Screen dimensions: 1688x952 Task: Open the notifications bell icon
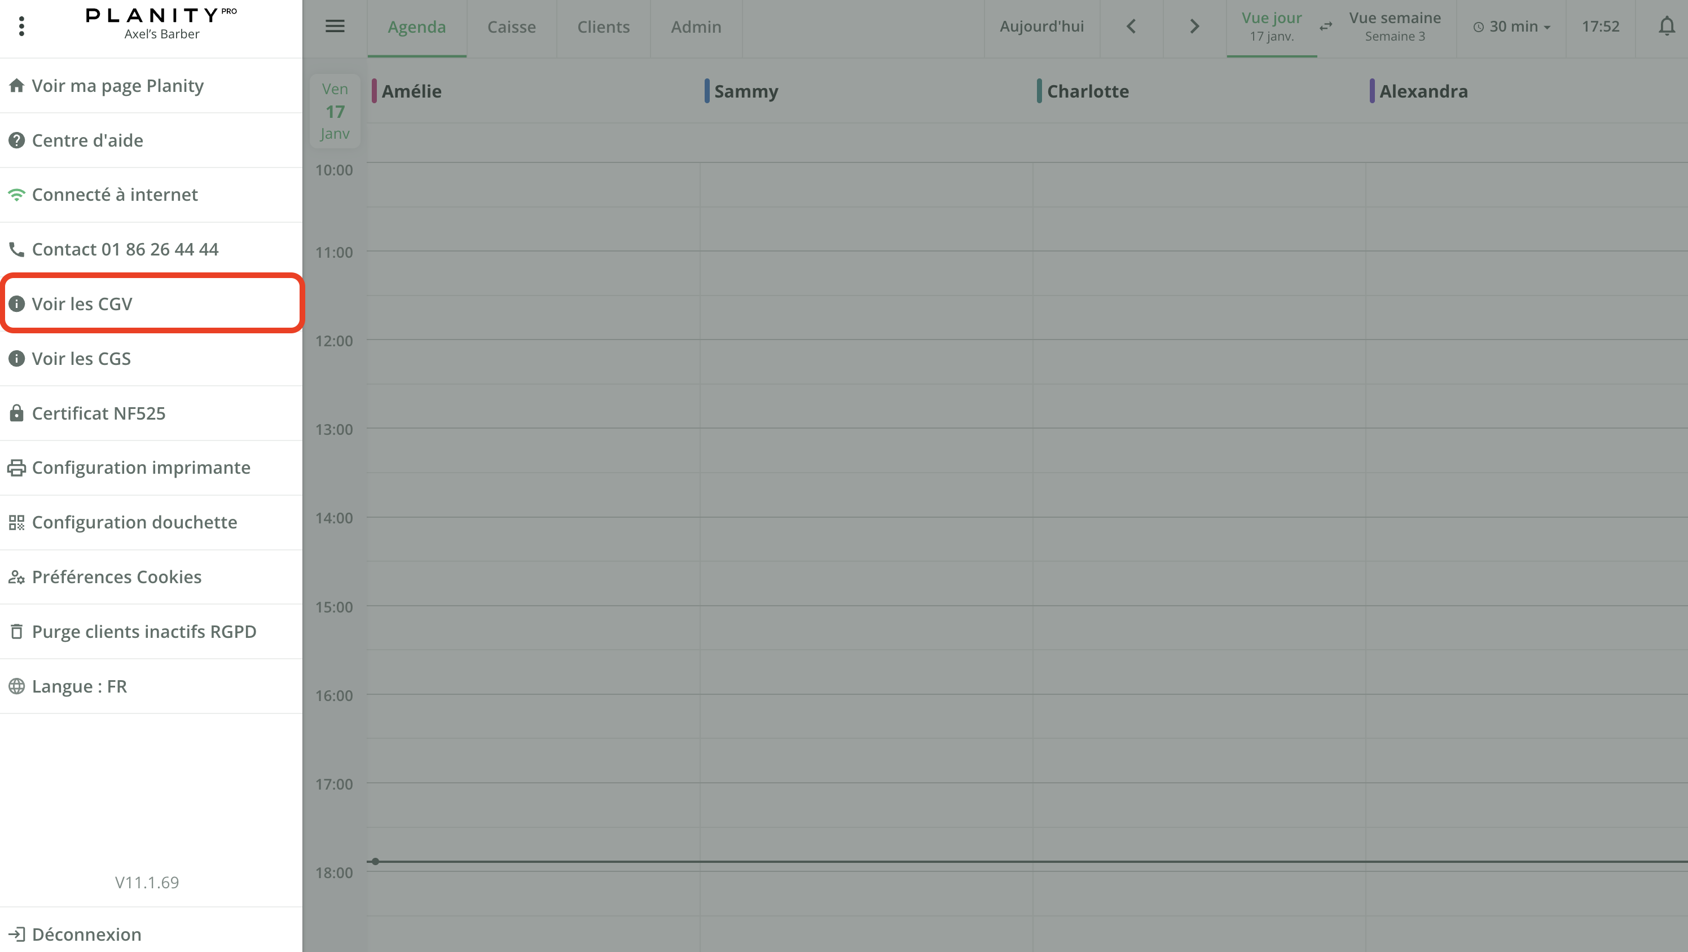point(1667,26)
